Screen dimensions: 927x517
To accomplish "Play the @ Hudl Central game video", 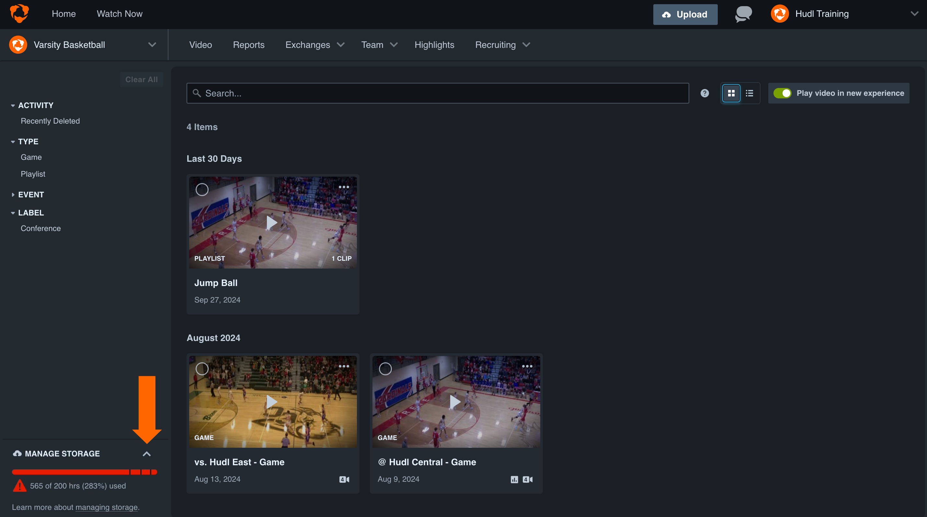I will click(455, 402).
